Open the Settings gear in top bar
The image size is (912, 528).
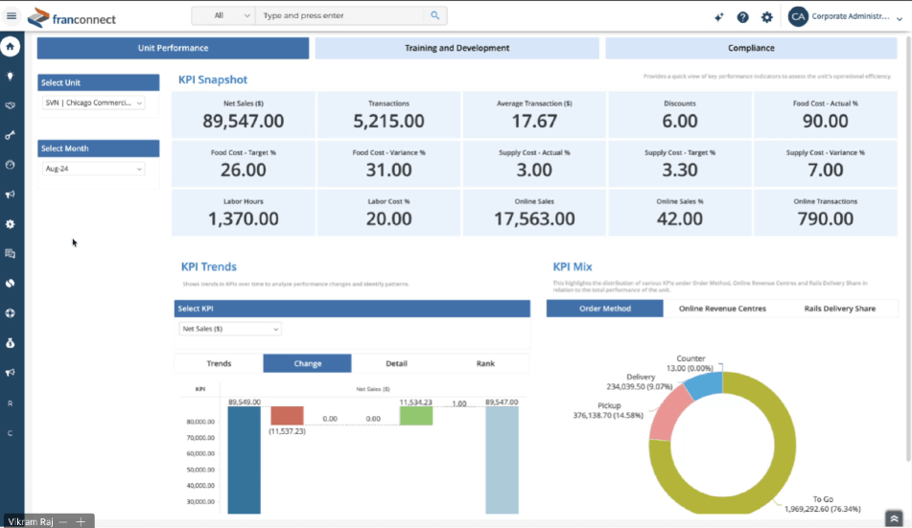766,17
